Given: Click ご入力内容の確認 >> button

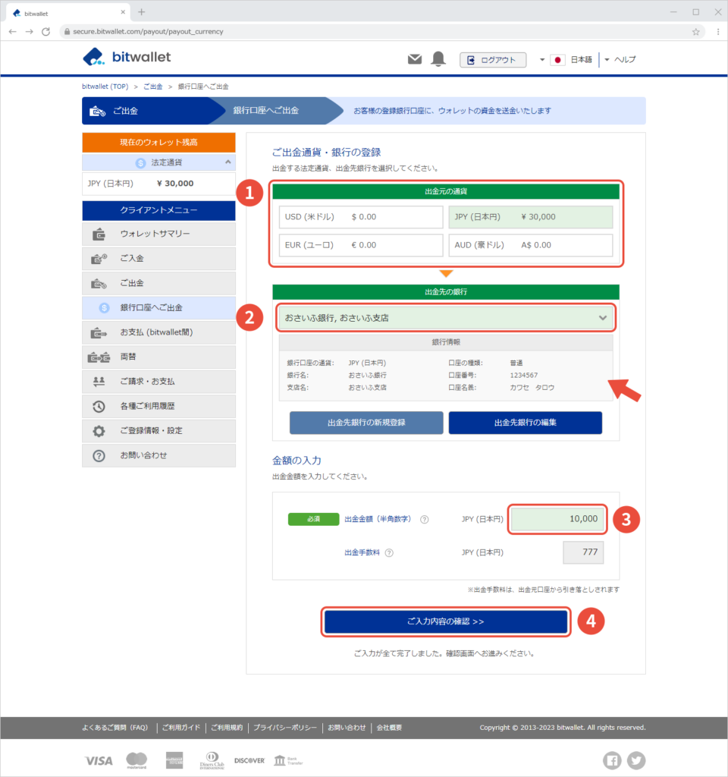Looking at the screenshot, I should pos(446,621).
